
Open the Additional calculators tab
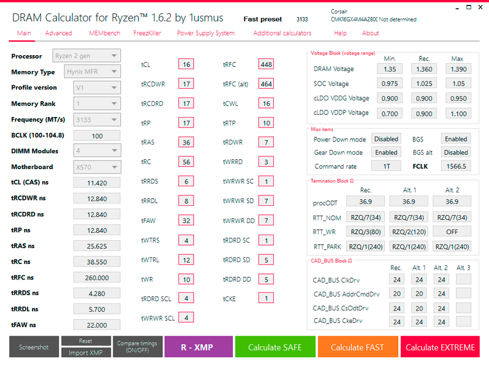(282, 33)
